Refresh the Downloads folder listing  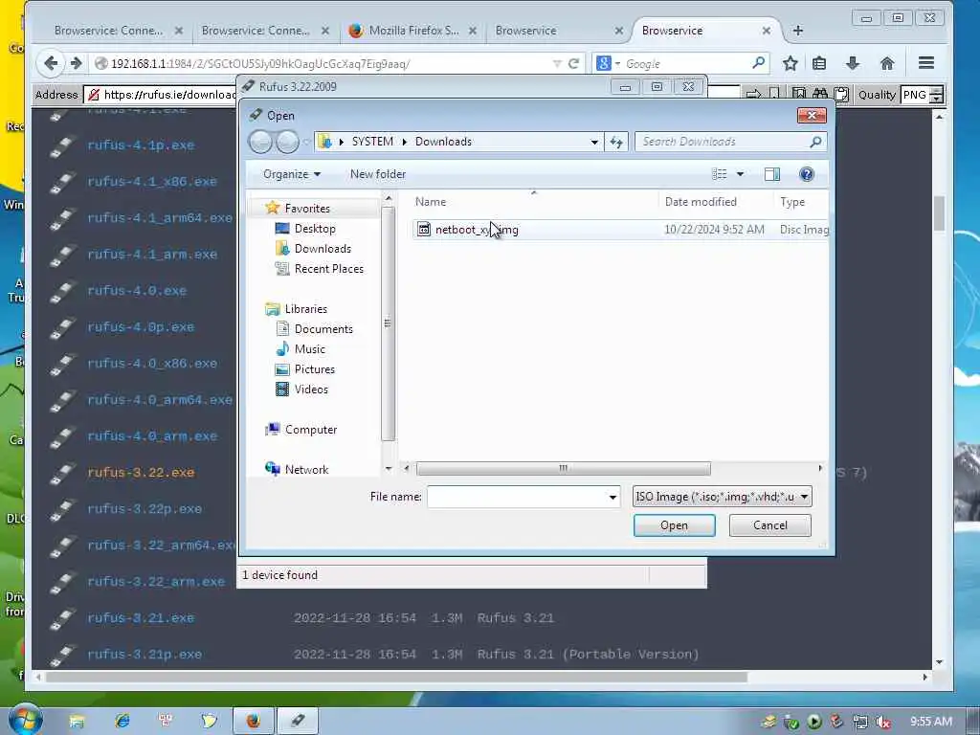[x=616, y=142]
